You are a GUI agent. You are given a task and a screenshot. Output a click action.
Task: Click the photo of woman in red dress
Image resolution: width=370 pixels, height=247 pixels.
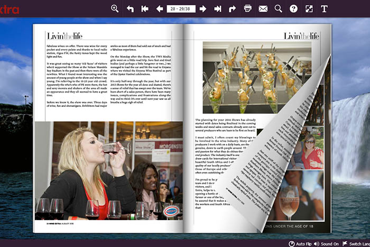(x=307, y=148)
